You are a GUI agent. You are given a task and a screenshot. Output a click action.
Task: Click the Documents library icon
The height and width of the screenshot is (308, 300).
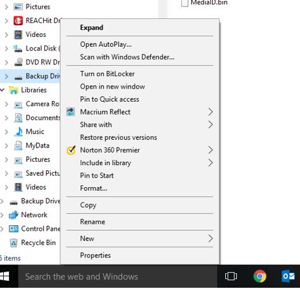tap(18, 118)
